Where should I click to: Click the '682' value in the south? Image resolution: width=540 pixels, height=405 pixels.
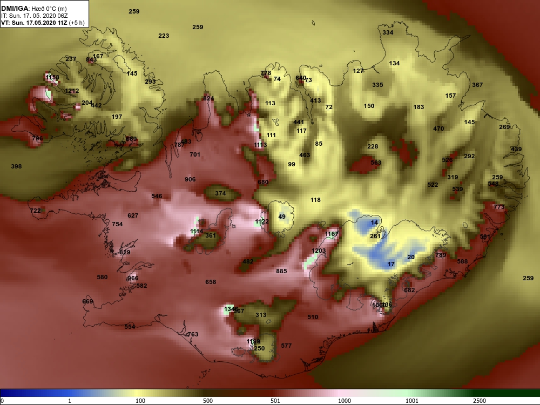pos(409,290)
